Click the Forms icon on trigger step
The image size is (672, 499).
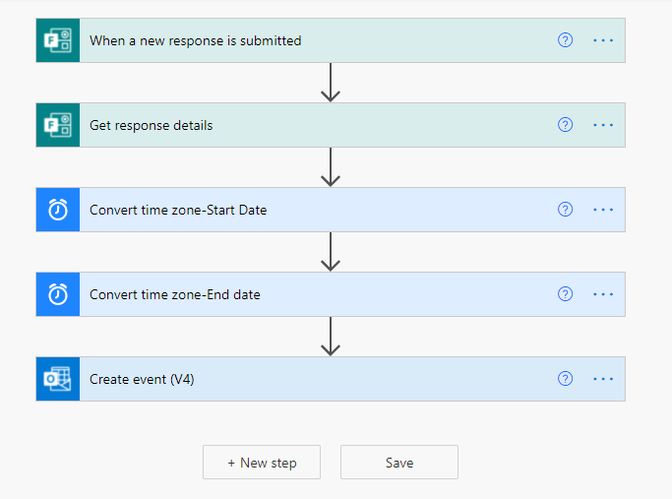pyautogui.click(x=58, y=40)
